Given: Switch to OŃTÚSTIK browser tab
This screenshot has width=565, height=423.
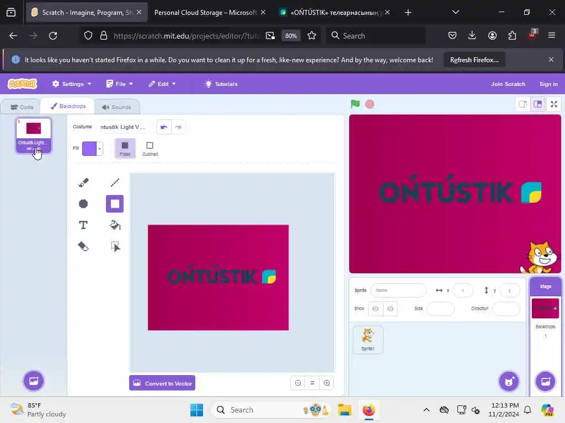Looking at the screenshot, I should [334, 13].
